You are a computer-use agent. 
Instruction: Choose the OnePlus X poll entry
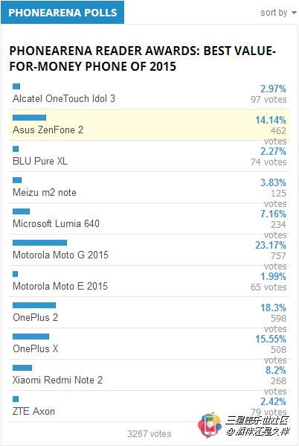coord(149,344)
